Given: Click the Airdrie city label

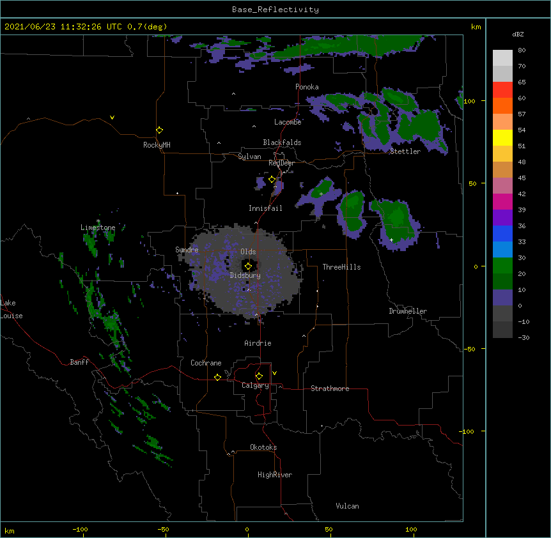Looking at the screenshot, I should [258, 343].
